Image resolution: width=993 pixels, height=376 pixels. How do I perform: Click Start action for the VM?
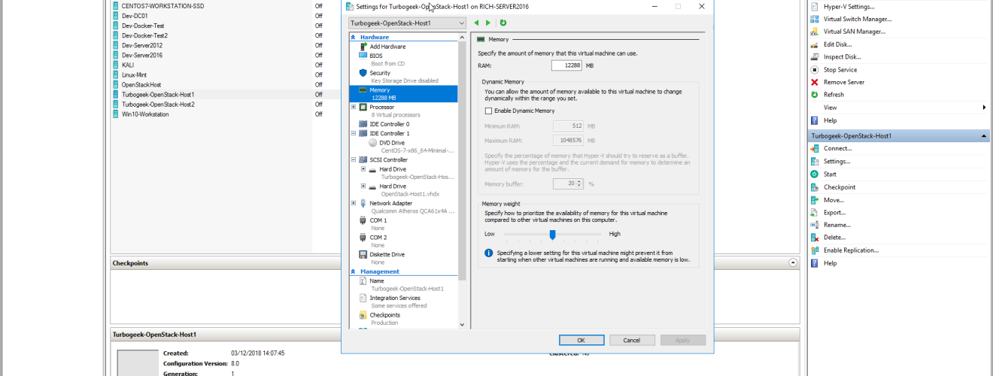click(x=830, y=174)
